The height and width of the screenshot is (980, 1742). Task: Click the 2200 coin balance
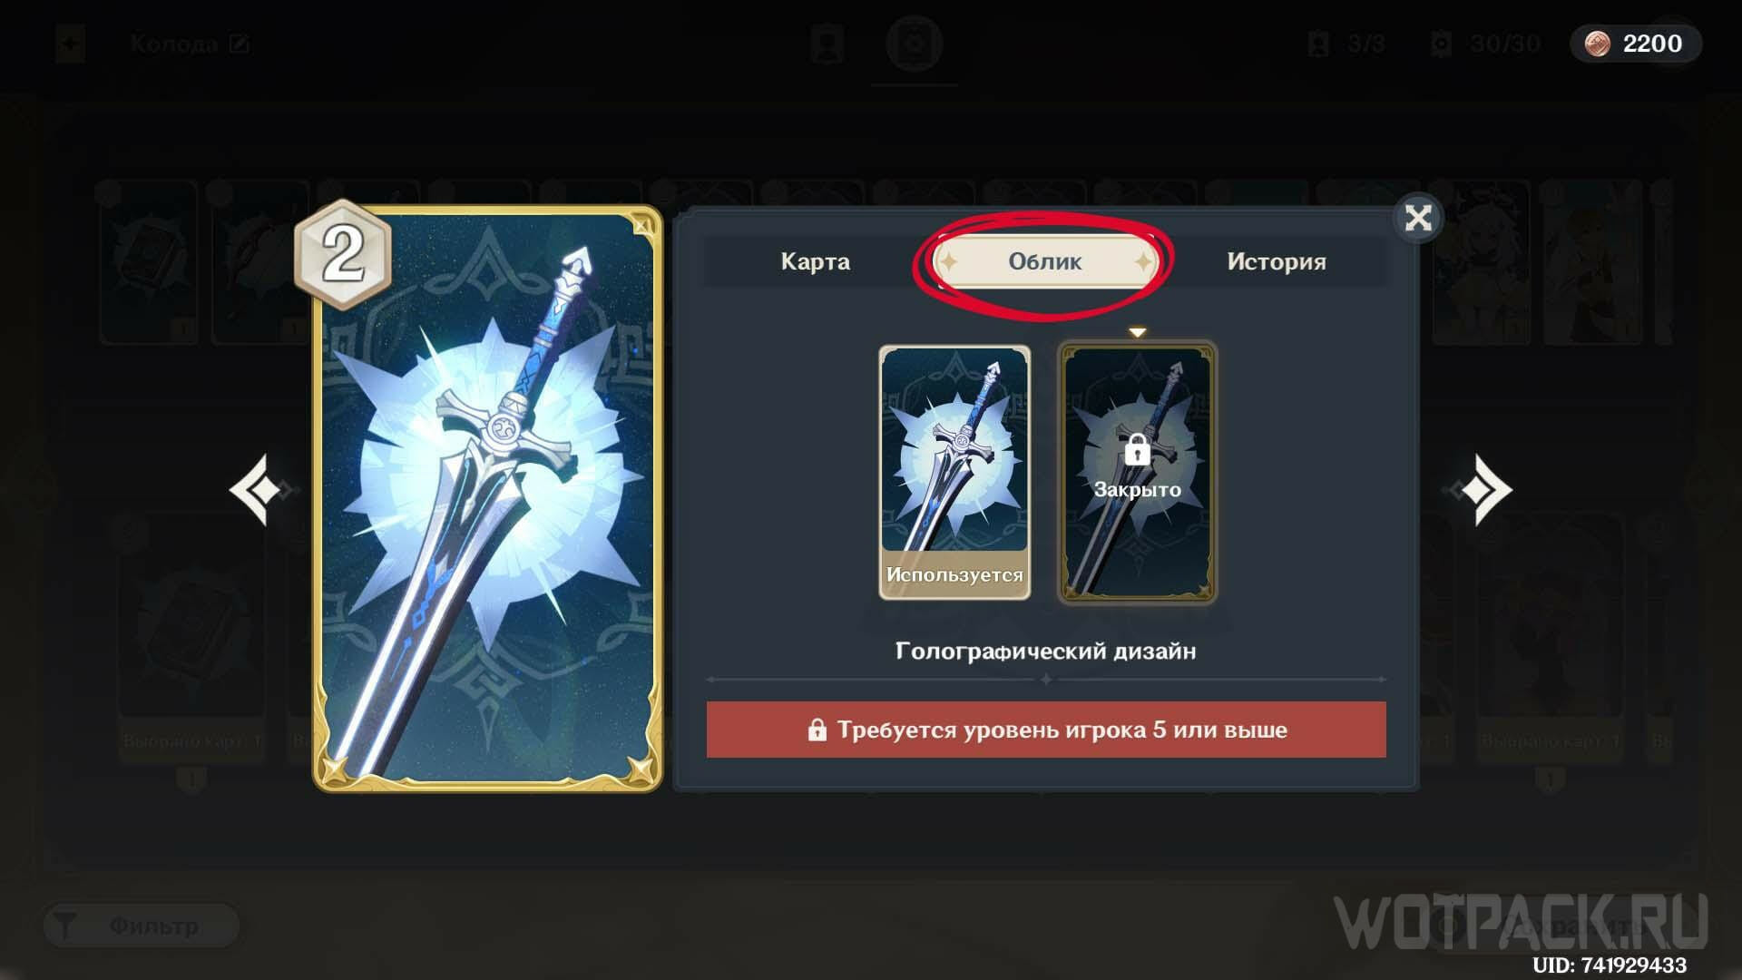click(x=1652, y=44)
